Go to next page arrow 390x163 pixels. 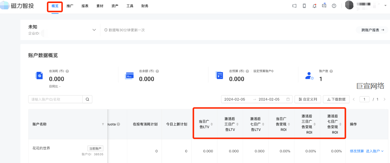click(x=385, y=100)
